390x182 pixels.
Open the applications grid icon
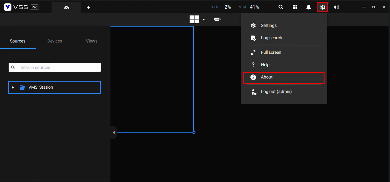click(295, 7)
